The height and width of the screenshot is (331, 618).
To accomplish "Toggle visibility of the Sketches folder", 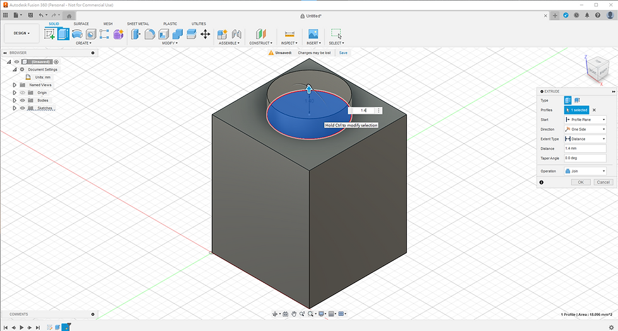I will 23,108.
